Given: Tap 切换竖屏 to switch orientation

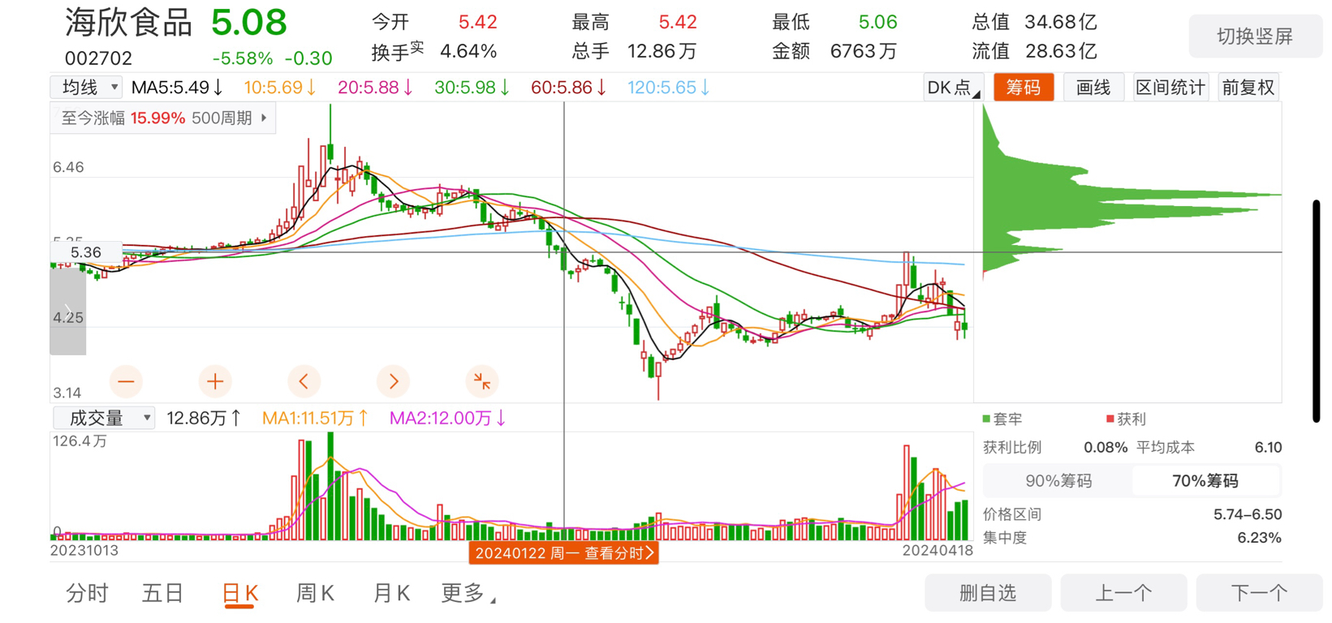Looking at the screenshot, I should click(x=1255, y=37).
